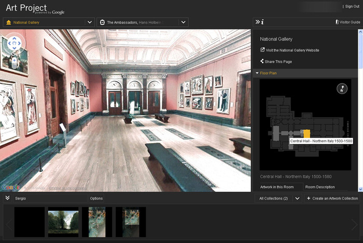The width and height of the screenshot is (363, 243).
Task: Visit the National Gallery Website link
Action: pyautogui.click(x=292, y=50)
